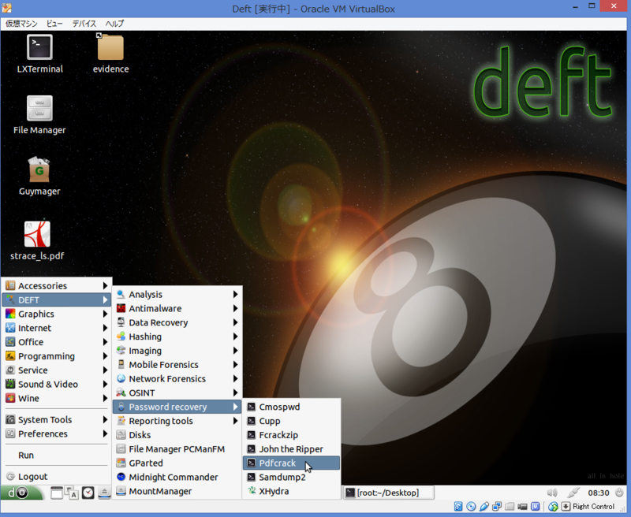Choose Logout from the start menu

pos(56,476)
